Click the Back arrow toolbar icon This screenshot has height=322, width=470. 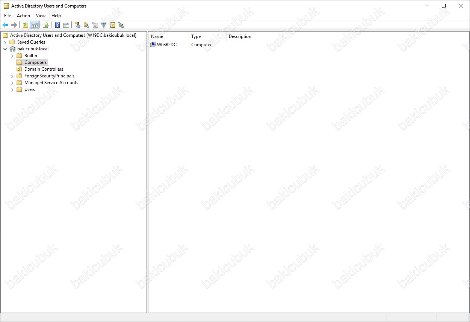tap(5, 25)
